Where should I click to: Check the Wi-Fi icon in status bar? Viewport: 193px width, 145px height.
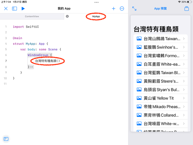[179, 2]
